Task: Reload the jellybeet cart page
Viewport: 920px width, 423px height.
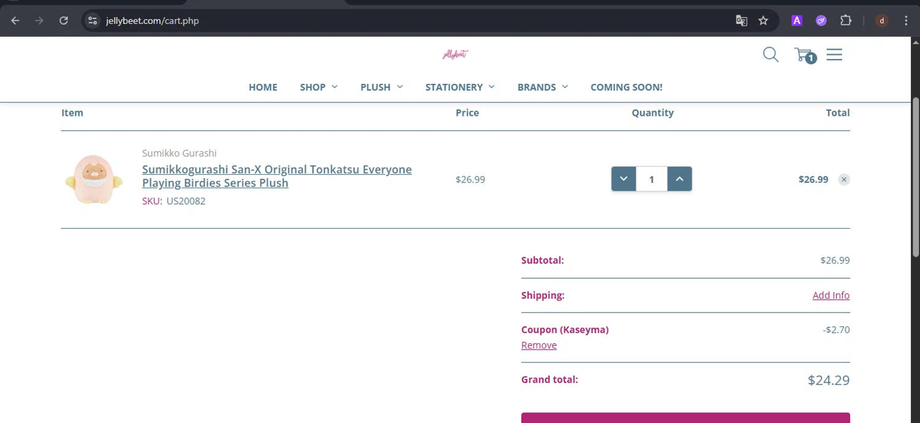Action: 63,21
